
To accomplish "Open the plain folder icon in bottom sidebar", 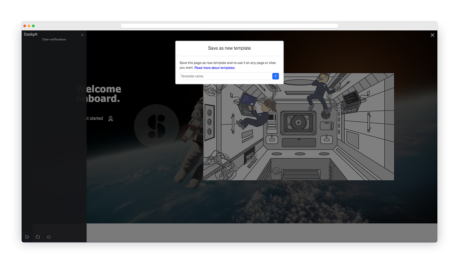I will [38, 237].
